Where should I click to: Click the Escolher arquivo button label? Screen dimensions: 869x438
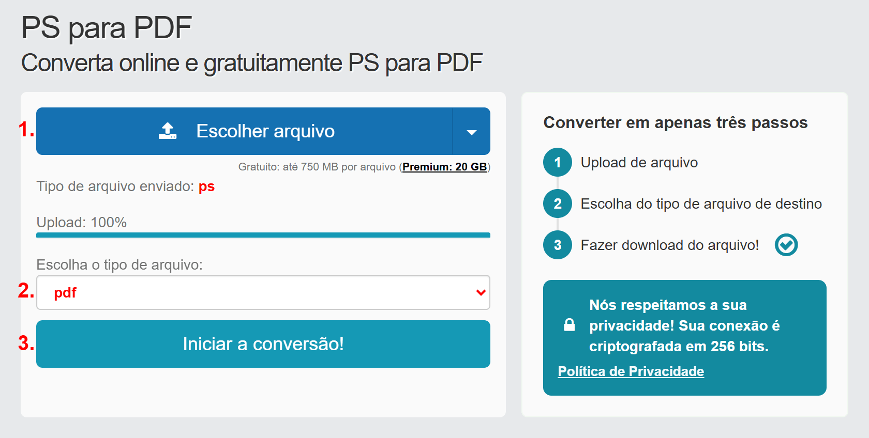265,131
